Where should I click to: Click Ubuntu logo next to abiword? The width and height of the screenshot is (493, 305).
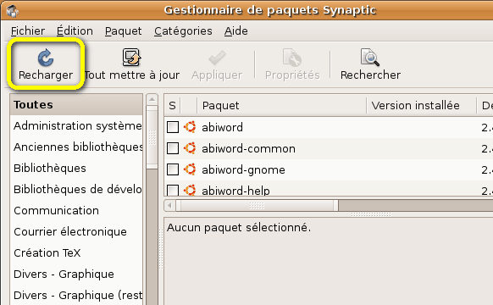[190, 127]
